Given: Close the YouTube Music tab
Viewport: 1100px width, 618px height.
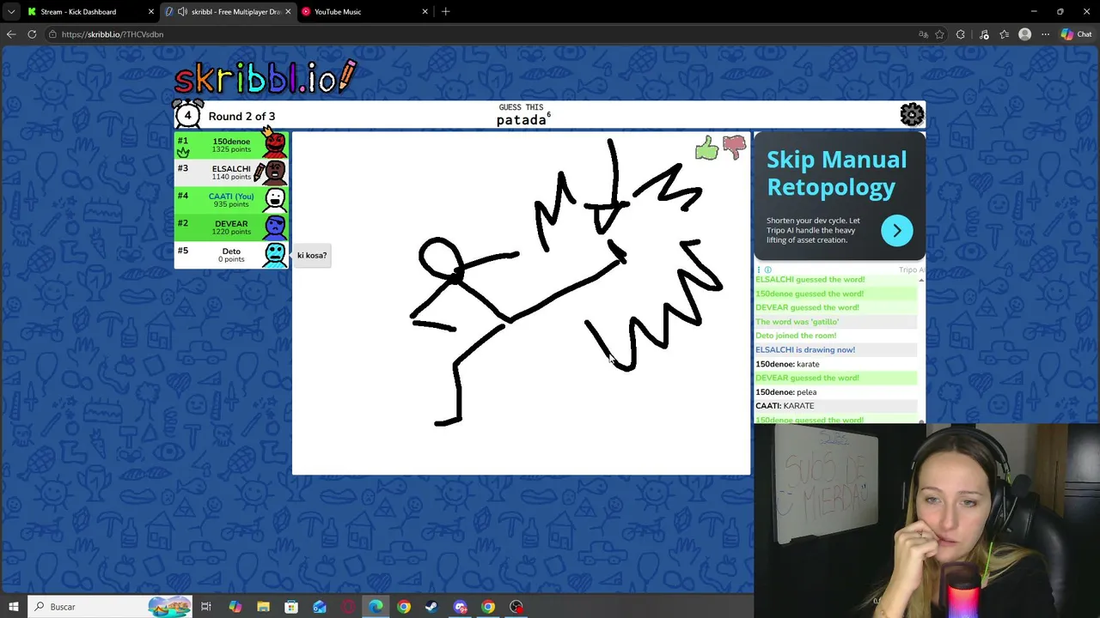Looking at the screenshot, I should tap(425, 11).
